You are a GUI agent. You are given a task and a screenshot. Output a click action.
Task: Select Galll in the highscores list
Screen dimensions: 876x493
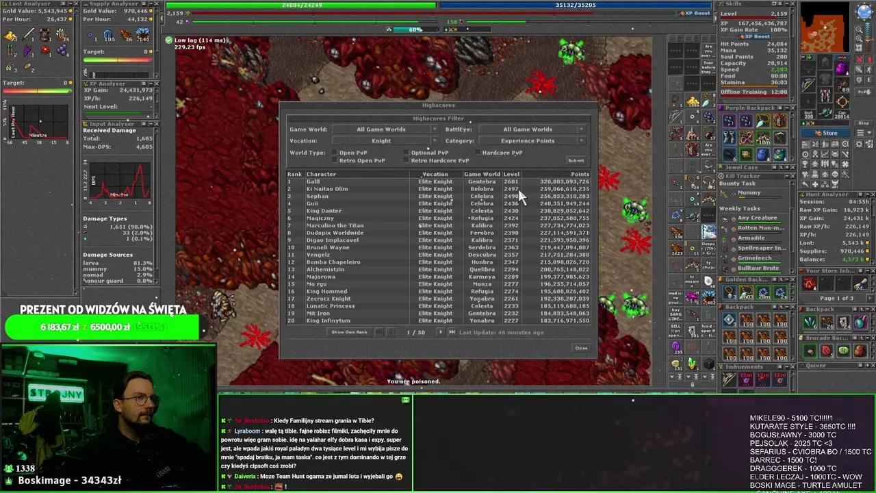tap(313, 181)
